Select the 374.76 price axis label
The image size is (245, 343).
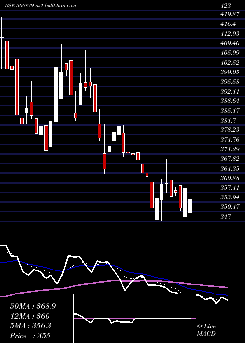230,139
